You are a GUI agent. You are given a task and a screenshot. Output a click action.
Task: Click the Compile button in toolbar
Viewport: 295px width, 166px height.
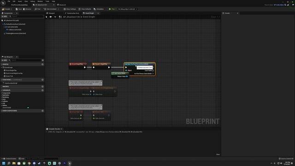click(x=6, y=9)
